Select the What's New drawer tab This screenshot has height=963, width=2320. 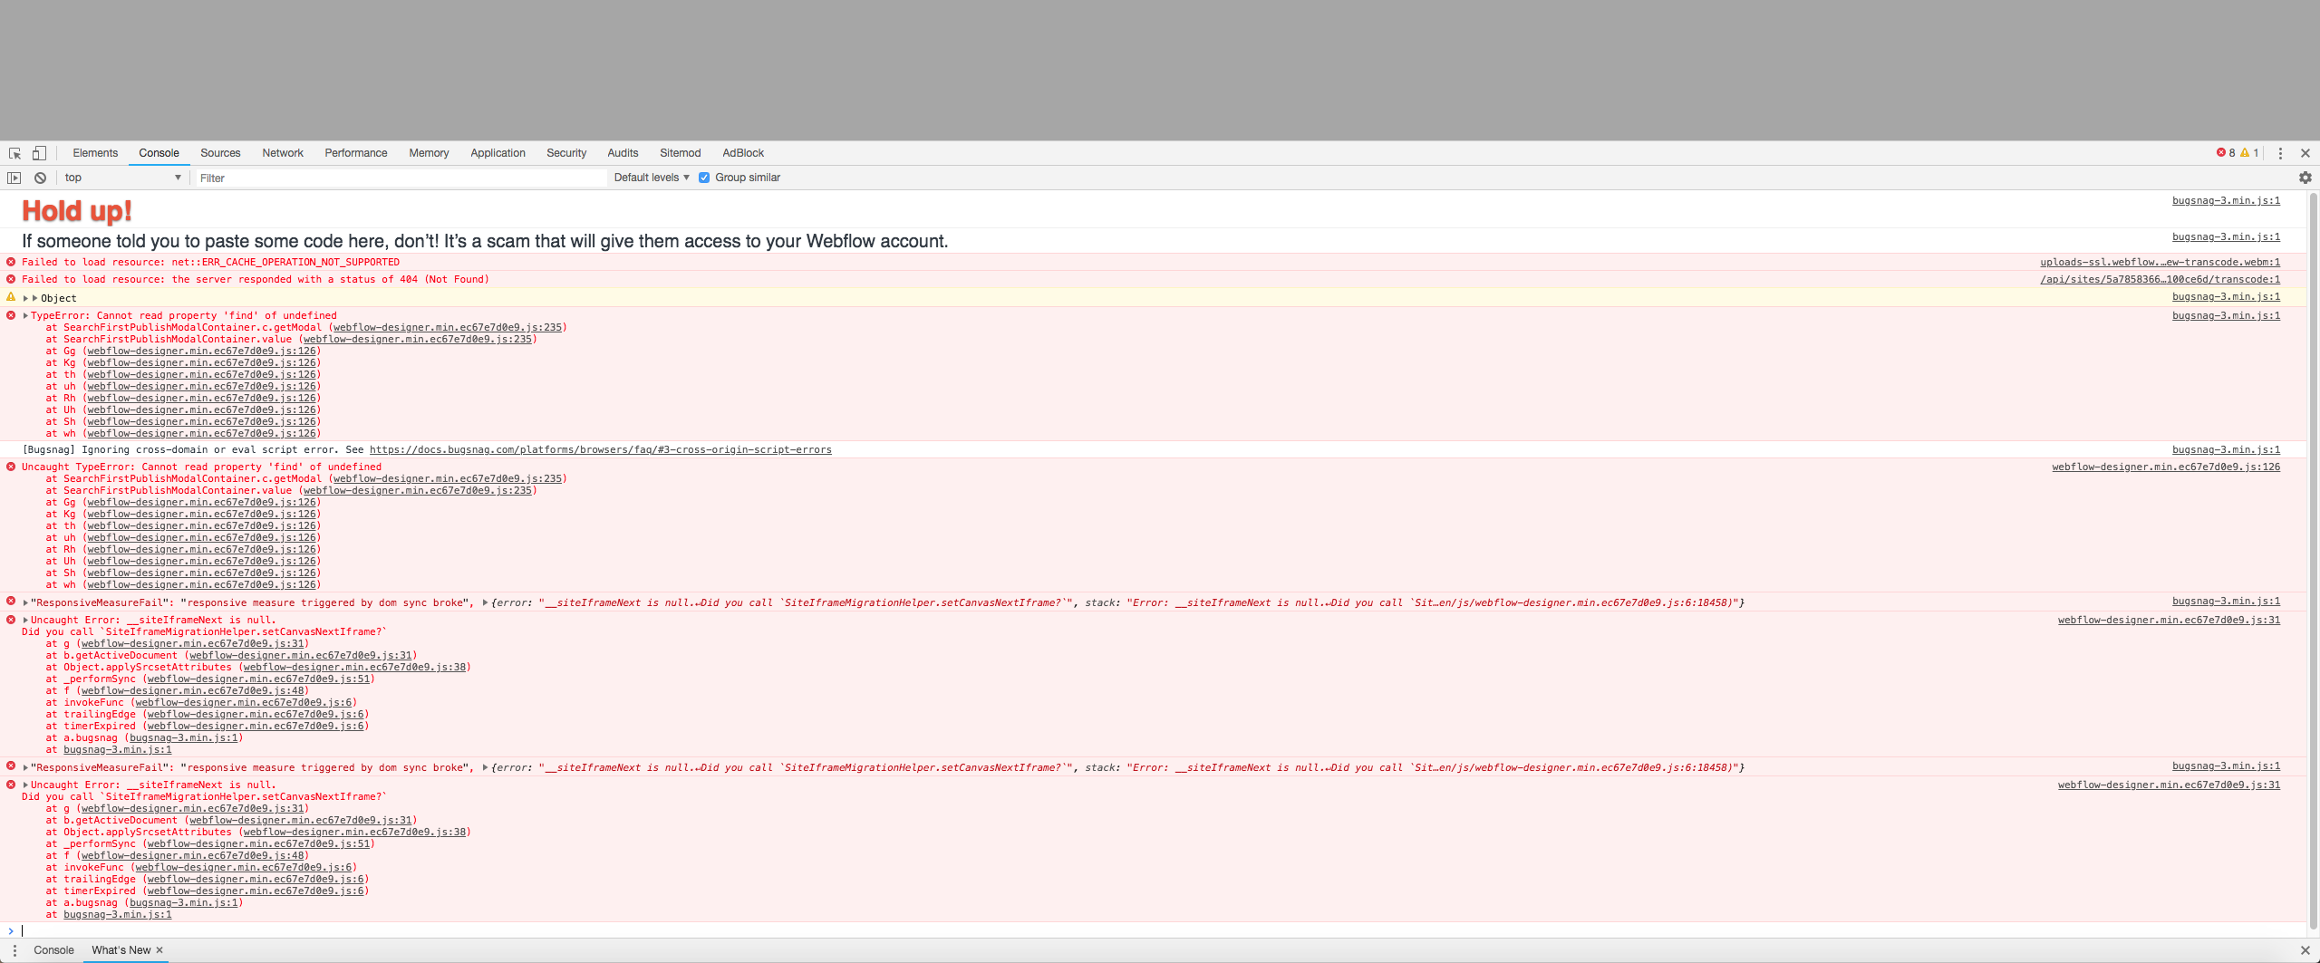point(121,950)
